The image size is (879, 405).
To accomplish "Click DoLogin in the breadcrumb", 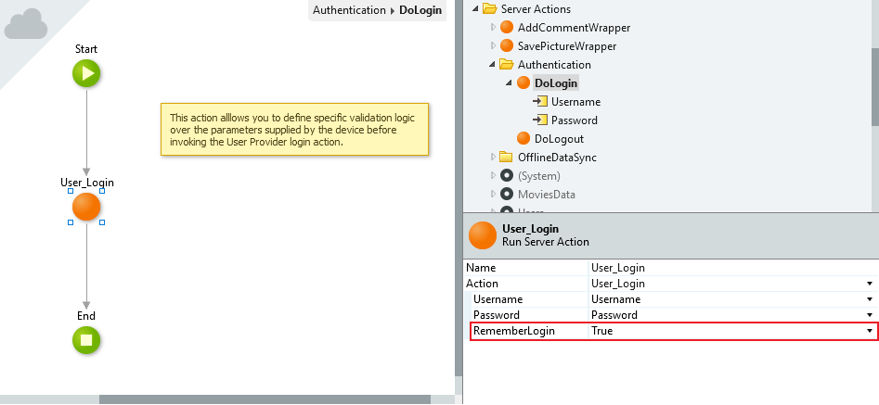I will click(419, 10).
